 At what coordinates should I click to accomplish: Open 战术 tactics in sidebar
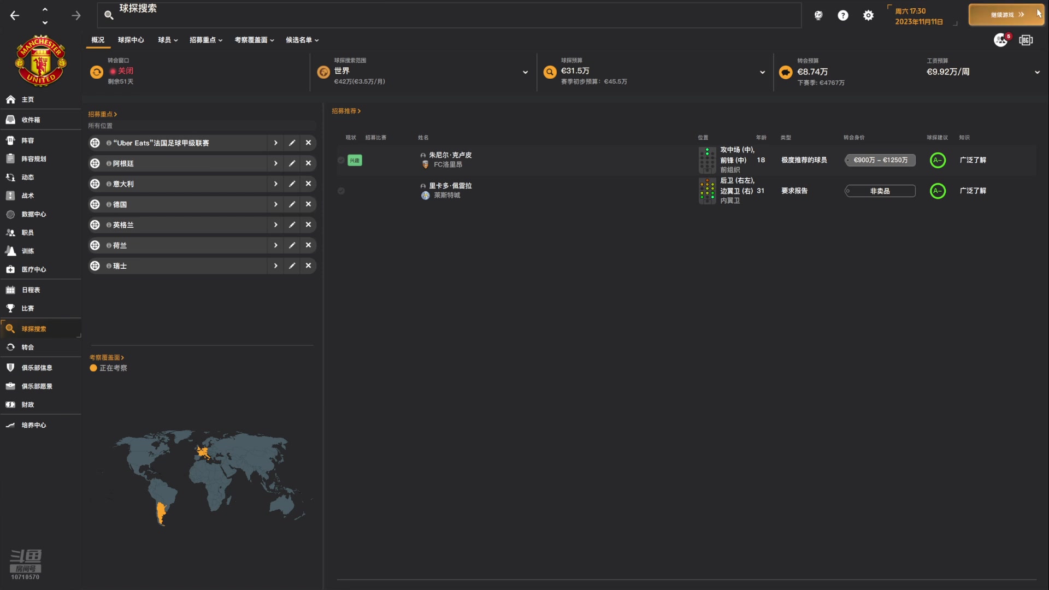pyautogui.click(x=40, y=196)
